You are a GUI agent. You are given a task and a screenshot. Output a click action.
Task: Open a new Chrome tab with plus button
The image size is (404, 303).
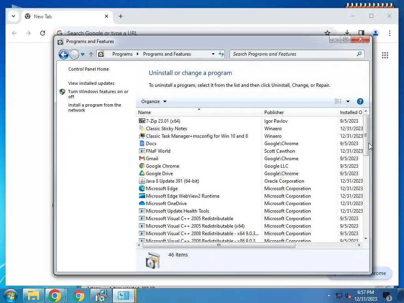point(121,16)
